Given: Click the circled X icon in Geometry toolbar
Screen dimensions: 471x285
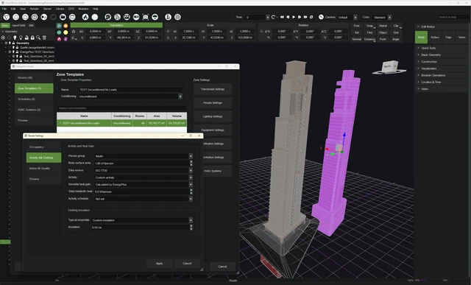Looking at the screenshot, I should click(3, 38).
